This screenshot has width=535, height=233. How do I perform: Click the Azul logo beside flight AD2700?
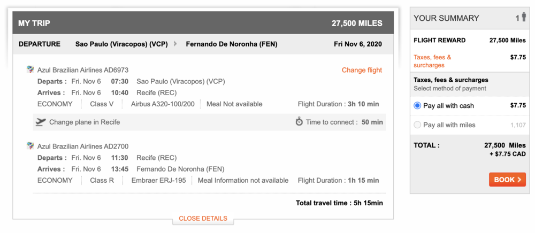(x=30, y=146)
